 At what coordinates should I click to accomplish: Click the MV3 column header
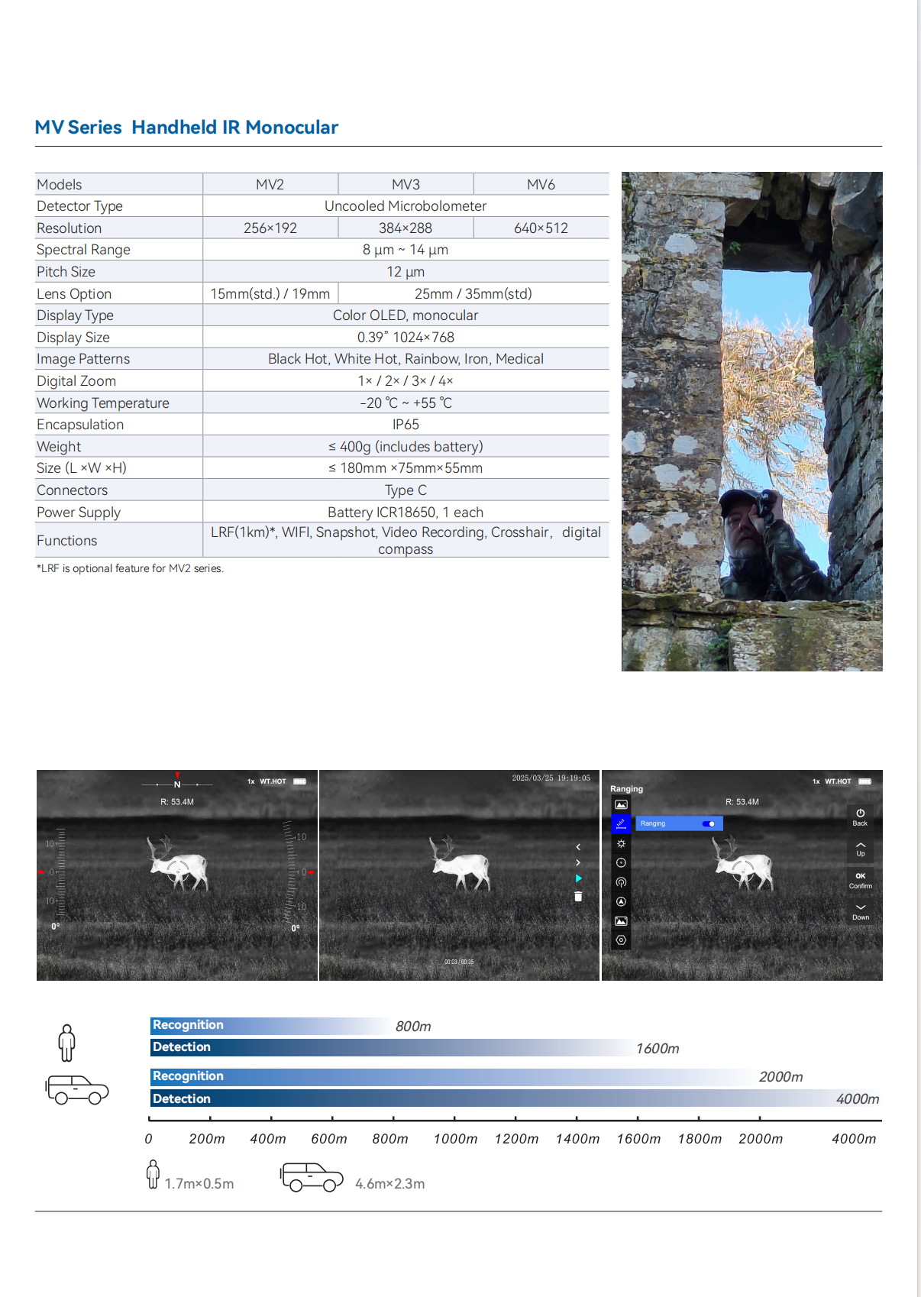[x=406, y=185]
